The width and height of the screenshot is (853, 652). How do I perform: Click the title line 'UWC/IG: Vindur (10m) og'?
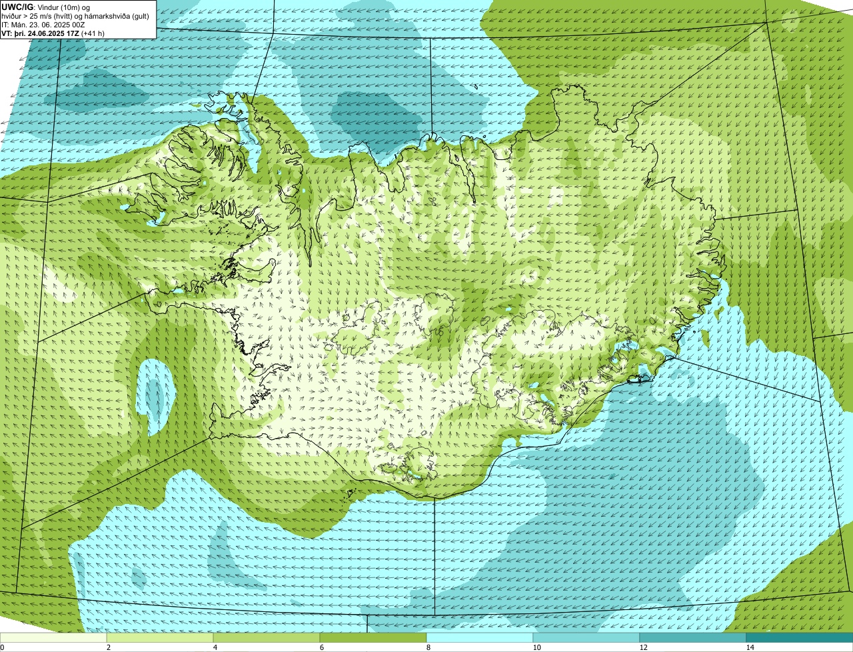[x=46, y=7]
